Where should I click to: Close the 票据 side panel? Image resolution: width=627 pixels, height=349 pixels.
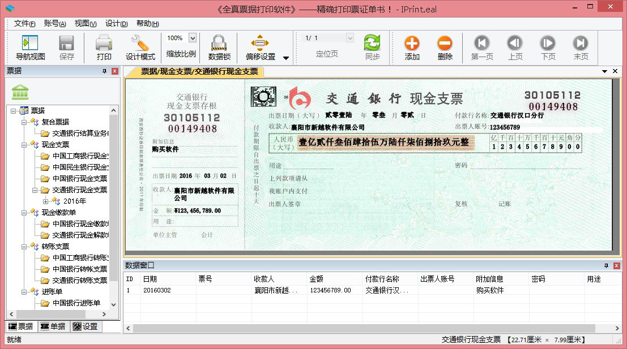(x=115, y=71)
